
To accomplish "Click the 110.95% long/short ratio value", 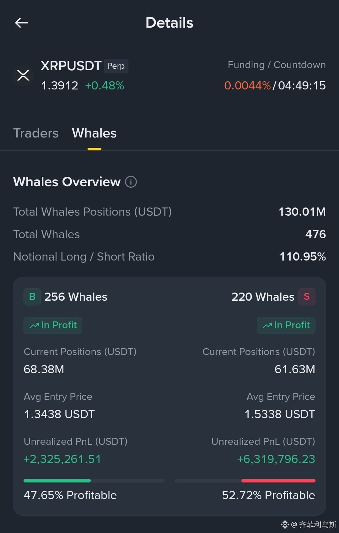I will point(303,257).
